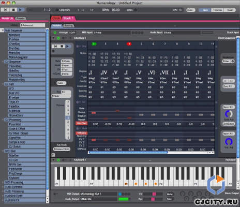Start global transport playback
Image resolution: width=240 pixels, height=207 pixels.
(x=21, y=10)
